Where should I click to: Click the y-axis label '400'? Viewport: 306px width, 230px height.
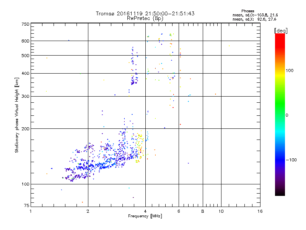coord(25,73)
